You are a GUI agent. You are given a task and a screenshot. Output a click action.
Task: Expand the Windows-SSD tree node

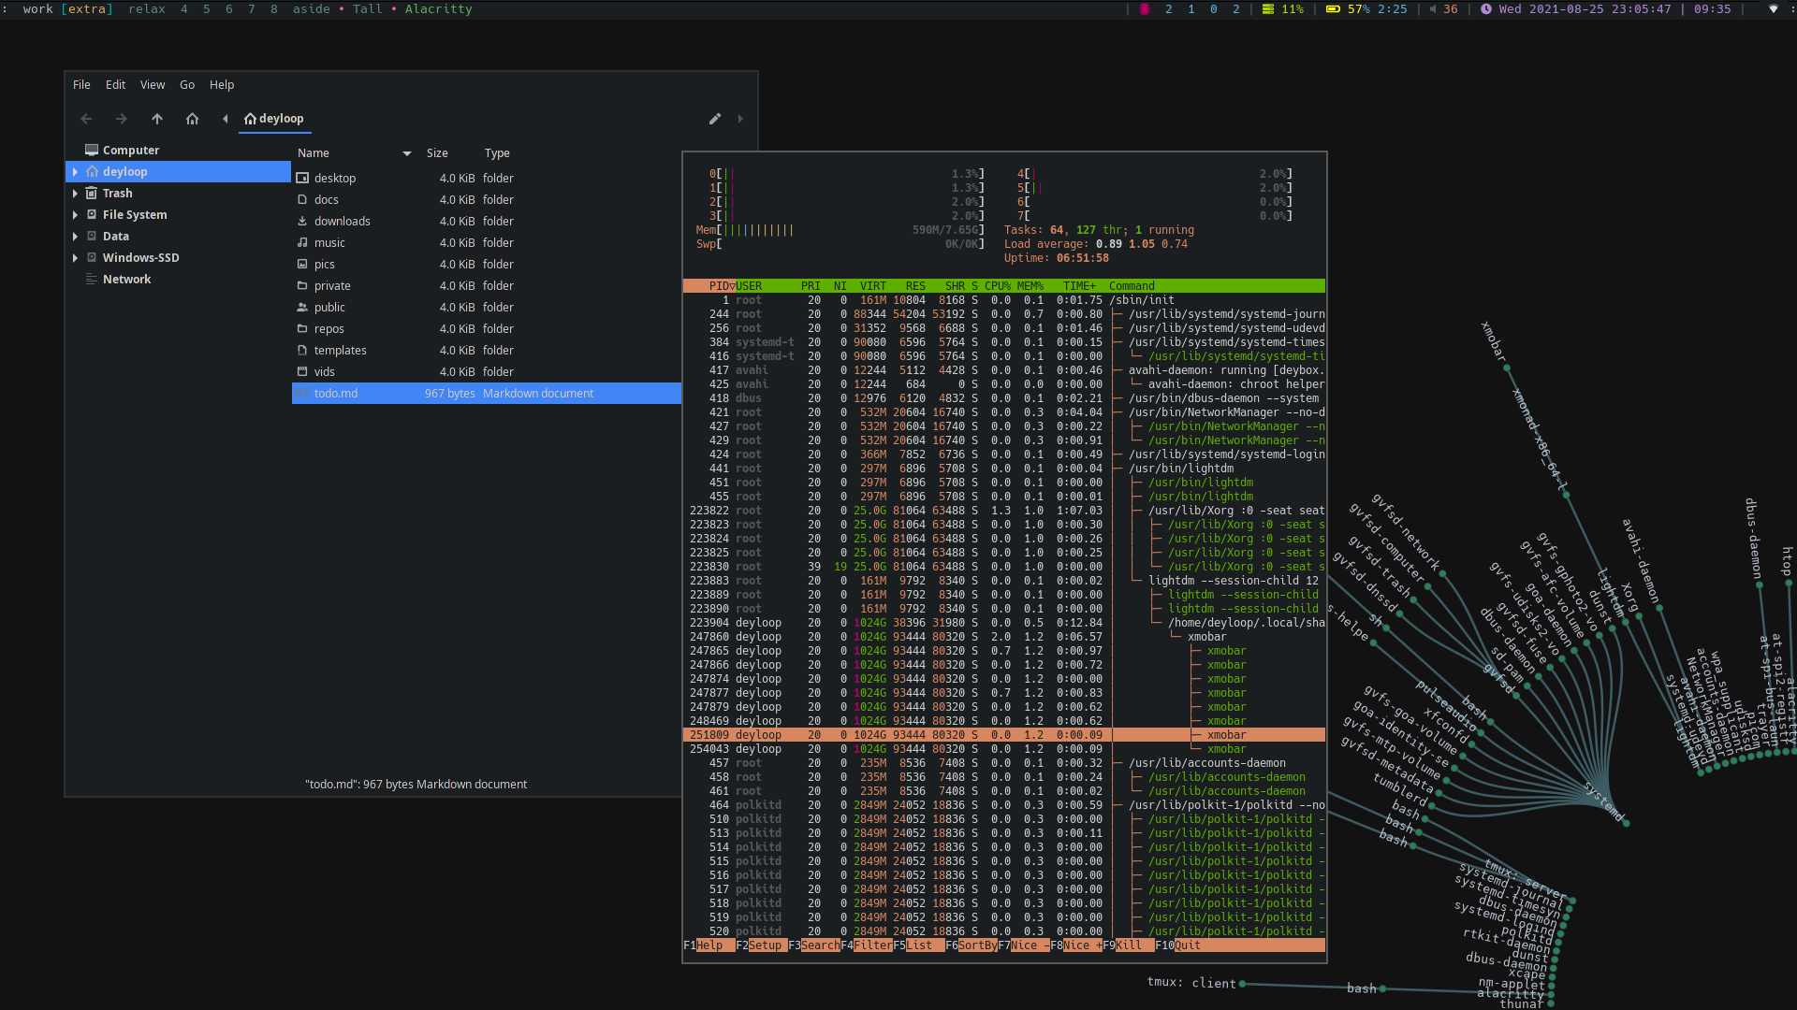point(75,258)
